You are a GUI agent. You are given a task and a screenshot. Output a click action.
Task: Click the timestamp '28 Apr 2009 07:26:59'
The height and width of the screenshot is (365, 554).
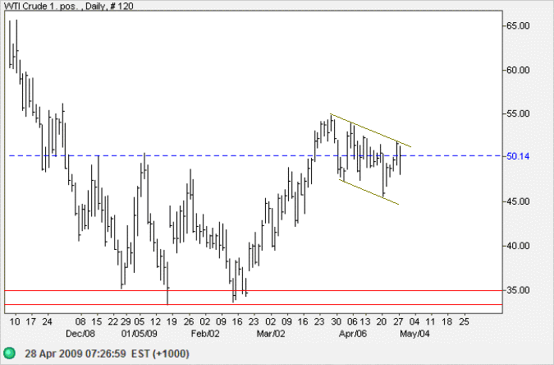tap(76, 353)
